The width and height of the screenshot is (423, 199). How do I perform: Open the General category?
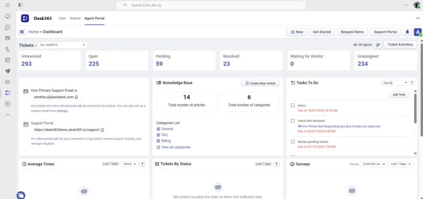click(x=167, y=129)
